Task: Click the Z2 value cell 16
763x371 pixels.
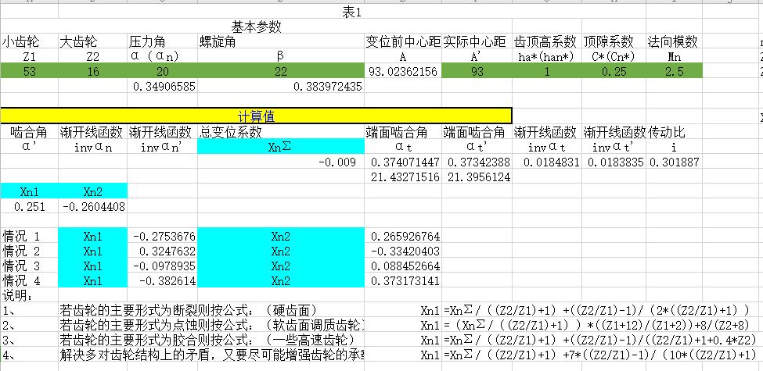Action: pyautogui.click(x=93, y=72)
